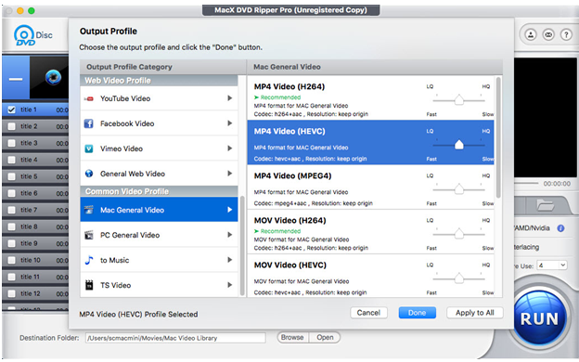Check the title 4 checkbox
Image resolution: width=579 pixels, height=362 pixels.
[x=11, y=160]
